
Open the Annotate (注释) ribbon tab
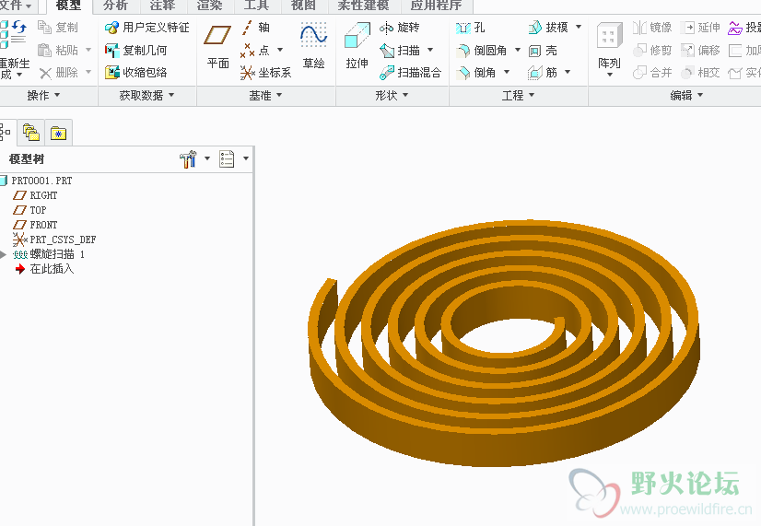point(162,6)
